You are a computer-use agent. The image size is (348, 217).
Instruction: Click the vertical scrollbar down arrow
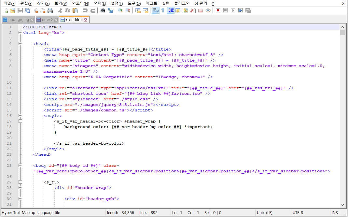(343, 205)
